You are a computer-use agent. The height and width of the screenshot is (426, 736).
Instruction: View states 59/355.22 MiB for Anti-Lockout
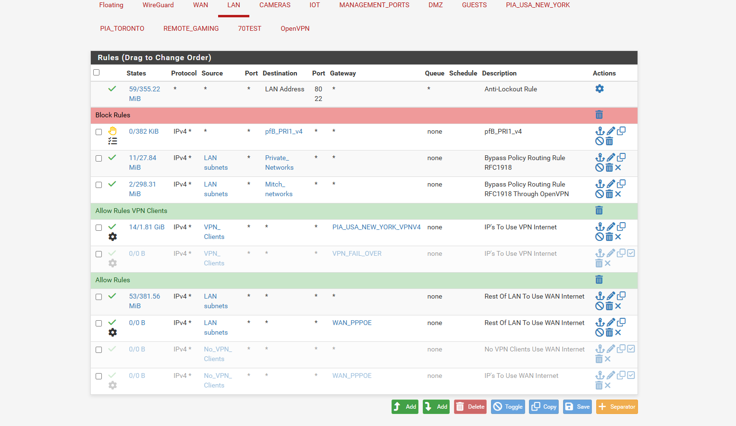coord(144,94)
